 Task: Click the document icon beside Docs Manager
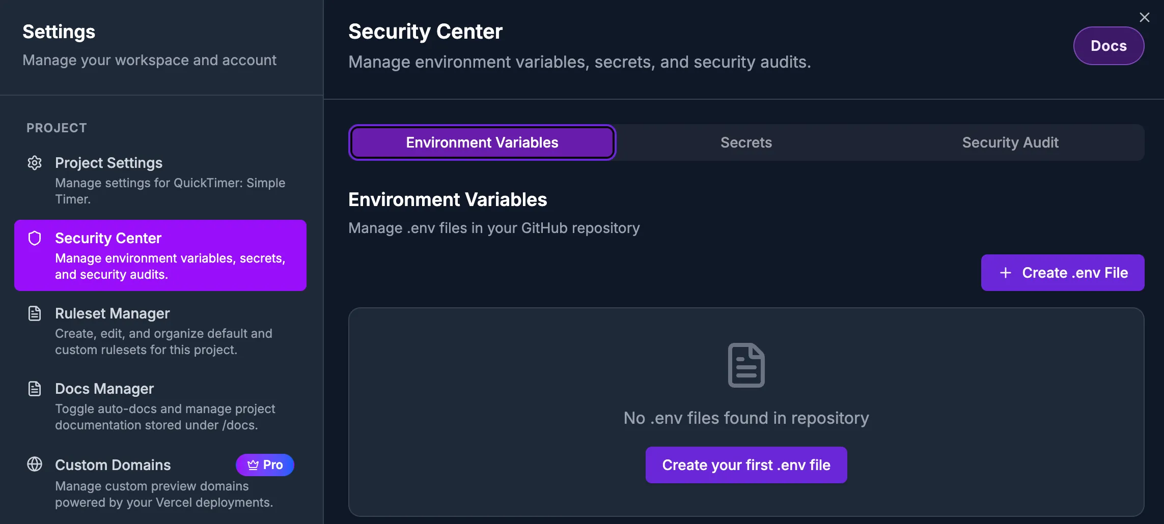pos(35,389)
